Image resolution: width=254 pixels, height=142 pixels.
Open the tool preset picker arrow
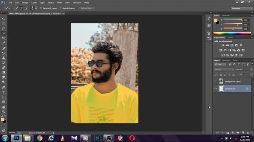(x=10, y=8)
